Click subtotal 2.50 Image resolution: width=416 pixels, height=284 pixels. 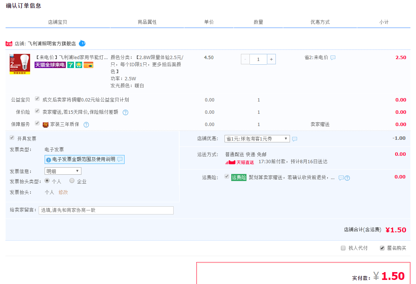point(401,57)
